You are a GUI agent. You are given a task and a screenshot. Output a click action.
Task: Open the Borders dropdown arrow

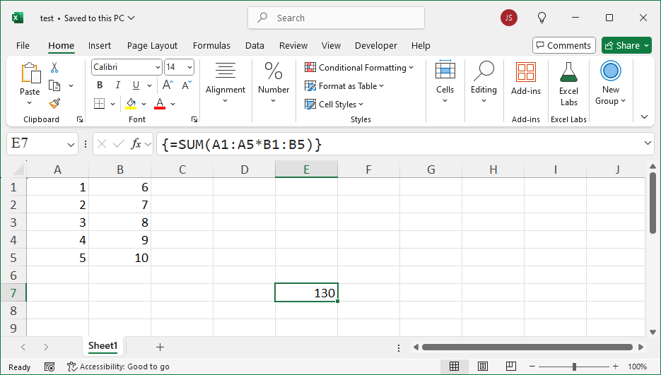pyautogui.click(x=112, y=104)
